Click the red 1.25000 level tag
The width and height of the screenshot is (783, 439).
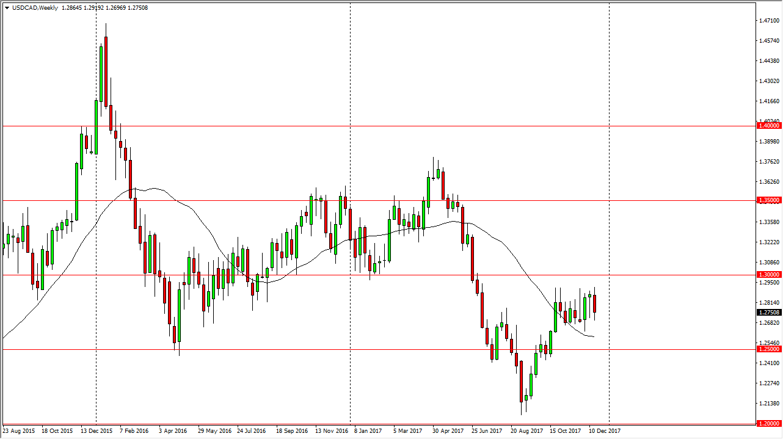pyautogui.click(x=768, y=349)
